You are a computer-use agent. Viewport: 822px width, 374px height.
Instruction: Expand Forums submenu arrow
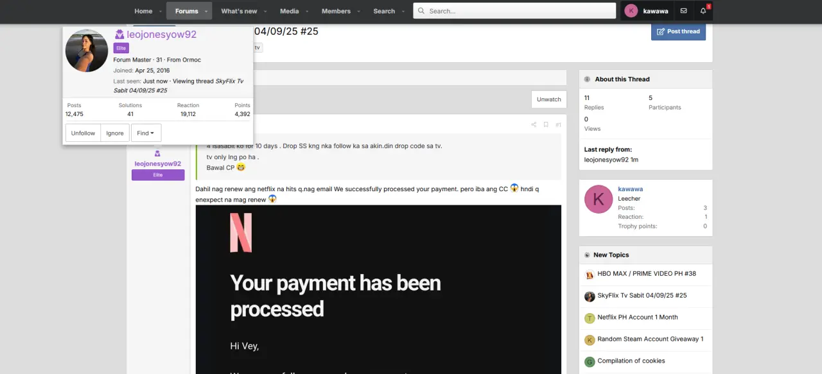pyautogui.click(x=206, y=12)
